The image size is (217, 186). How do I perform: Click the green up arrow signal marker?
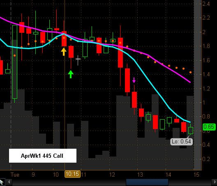click(x=71, y=74)
